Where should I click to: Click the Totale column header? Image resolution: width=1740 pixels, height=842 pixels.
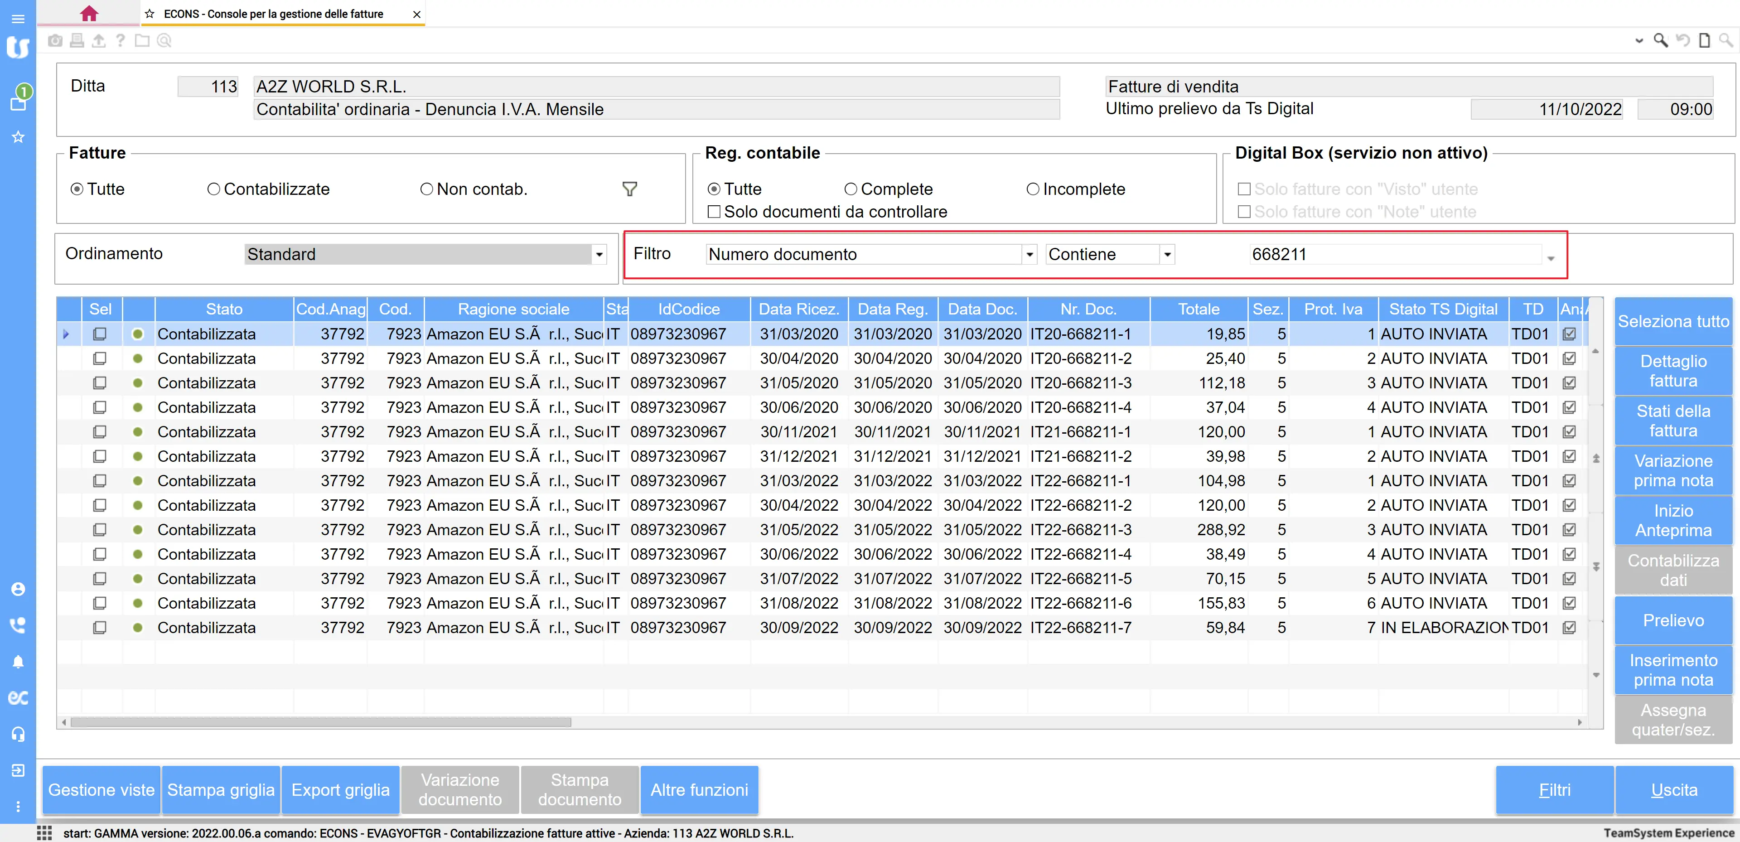coord(1198,310)
